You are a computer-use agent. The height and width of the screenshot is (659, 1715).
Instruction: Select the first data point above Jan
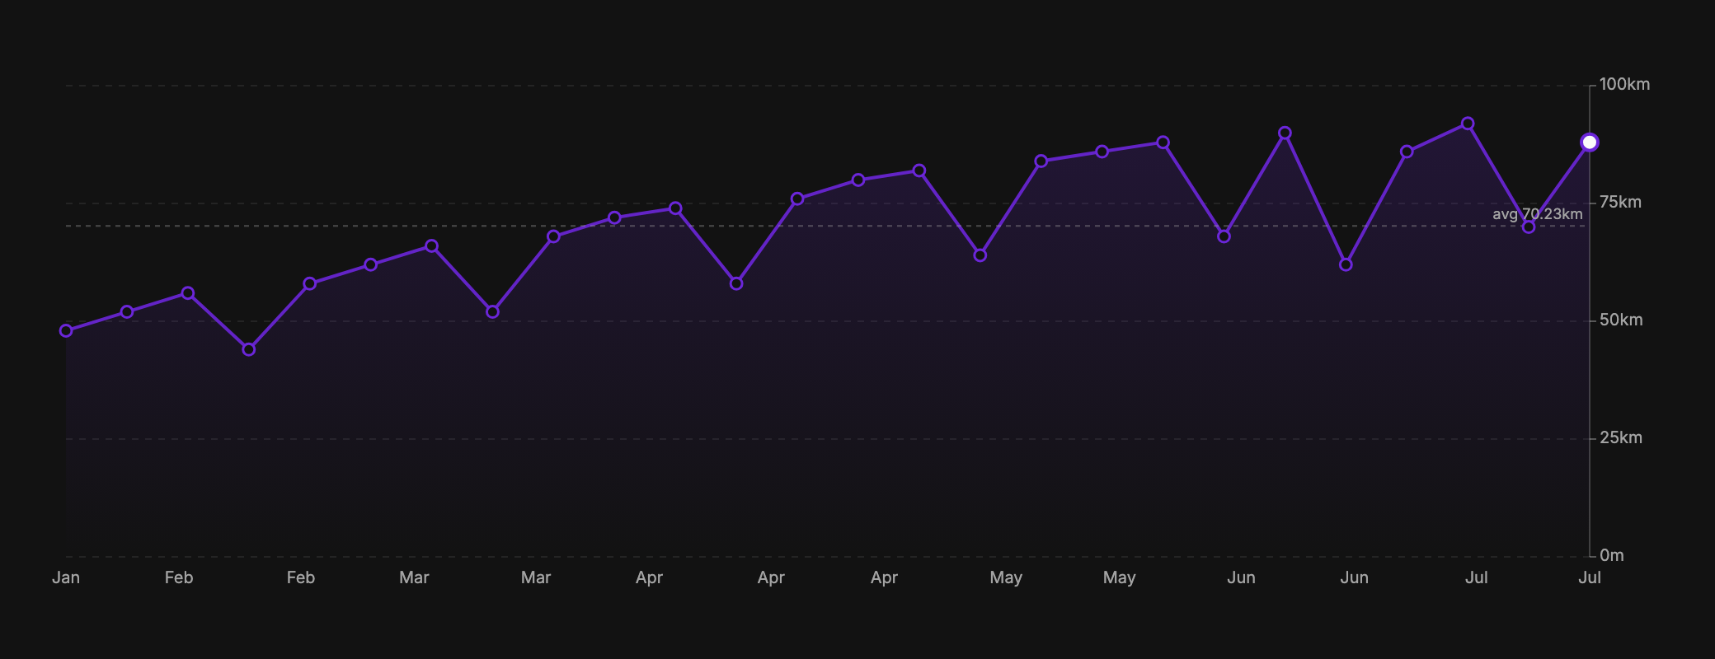click(x=66, y=331)
